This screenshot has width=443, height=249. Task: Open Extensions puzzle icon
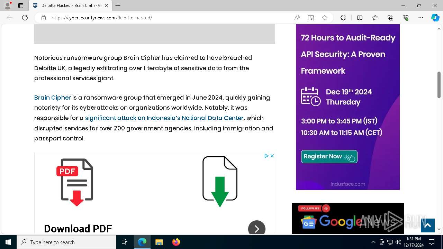[343, 18]
